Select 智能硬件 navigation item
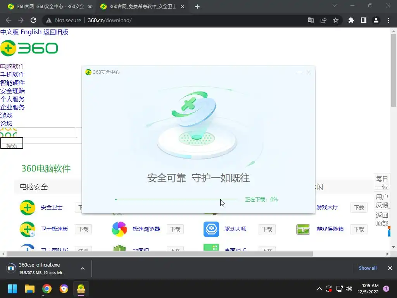397x298 pixels. click(12, 83)
